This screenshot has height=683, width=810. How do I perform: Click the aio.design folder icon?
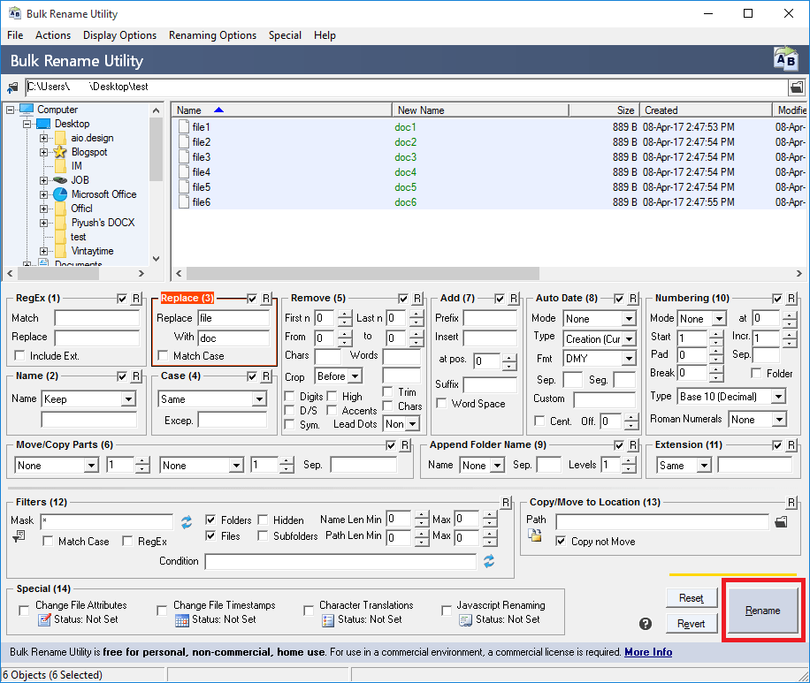(x=60, y=138)
